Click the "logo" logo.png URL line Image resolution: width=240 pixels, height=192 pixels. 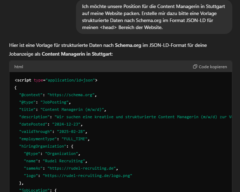(x=78, y=176)
